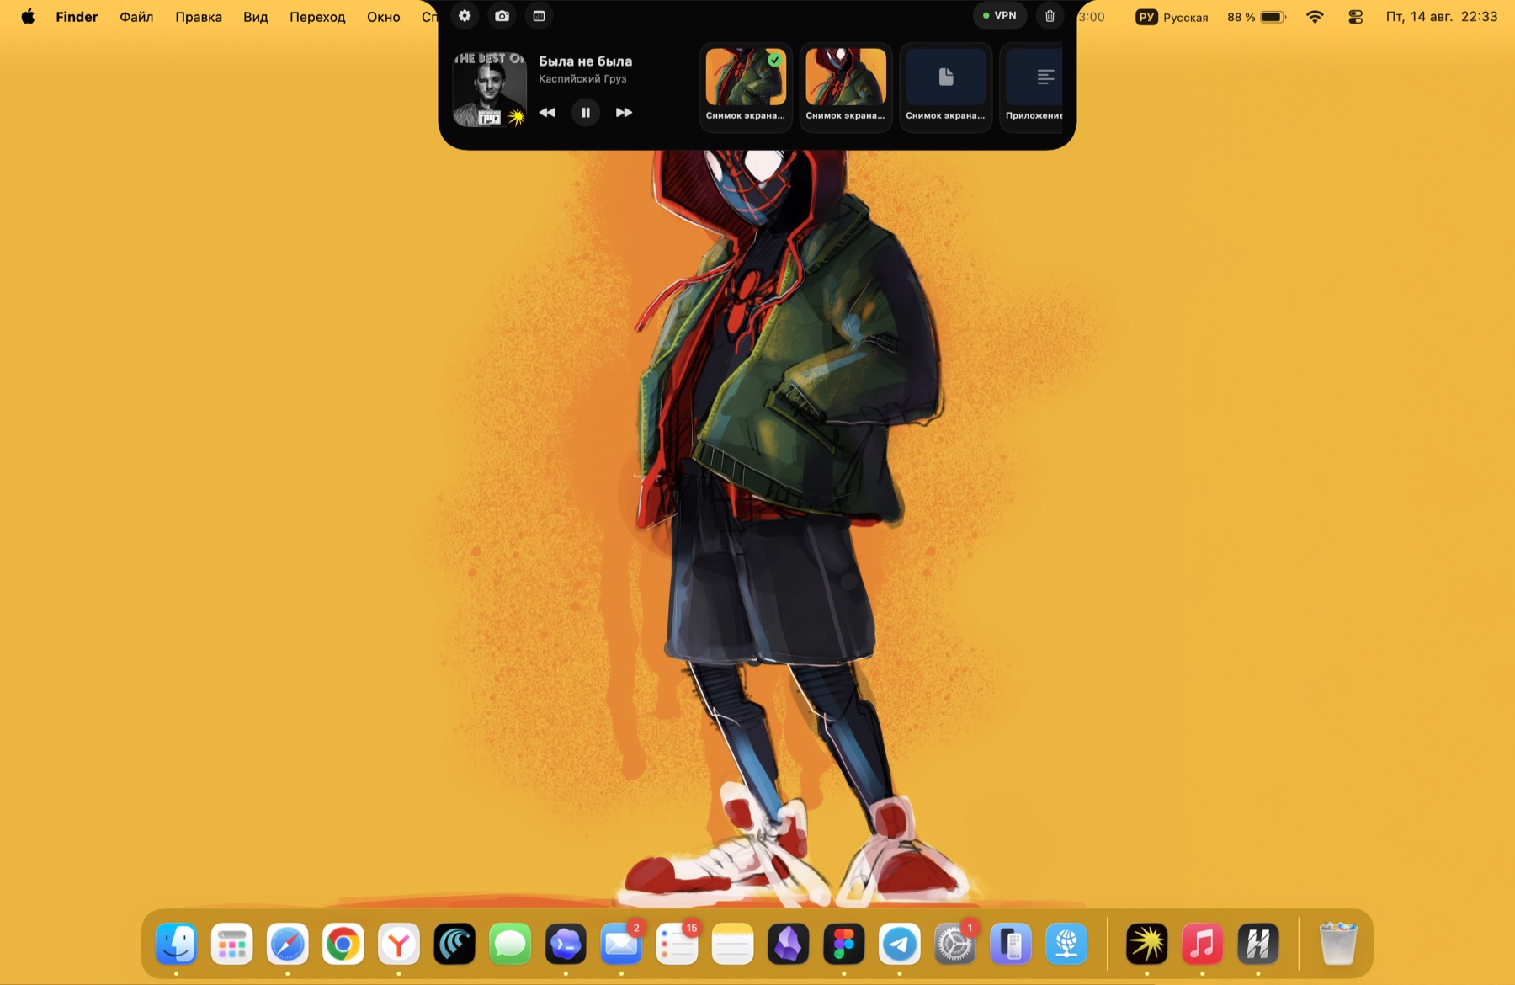This screenshot has height=985, width=1515.
Task: Open the "Русская" input source menu
Action: 1172,17
